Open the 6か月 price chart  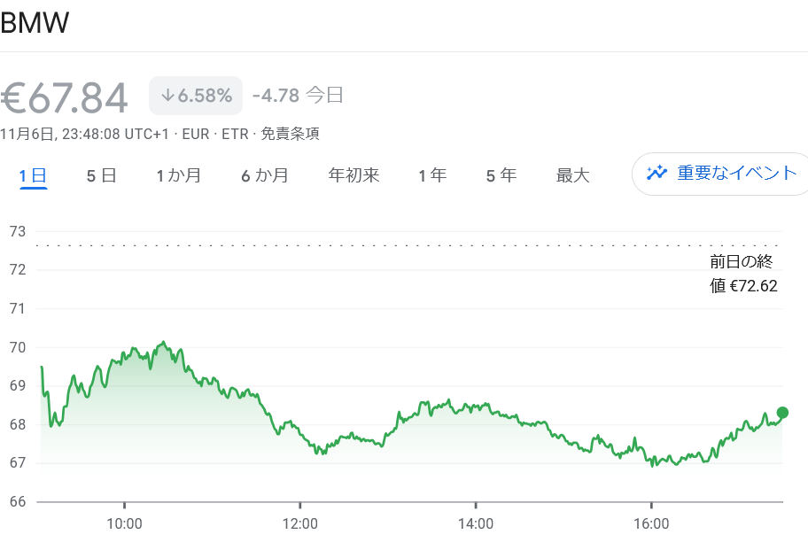(x=265, y=174)
